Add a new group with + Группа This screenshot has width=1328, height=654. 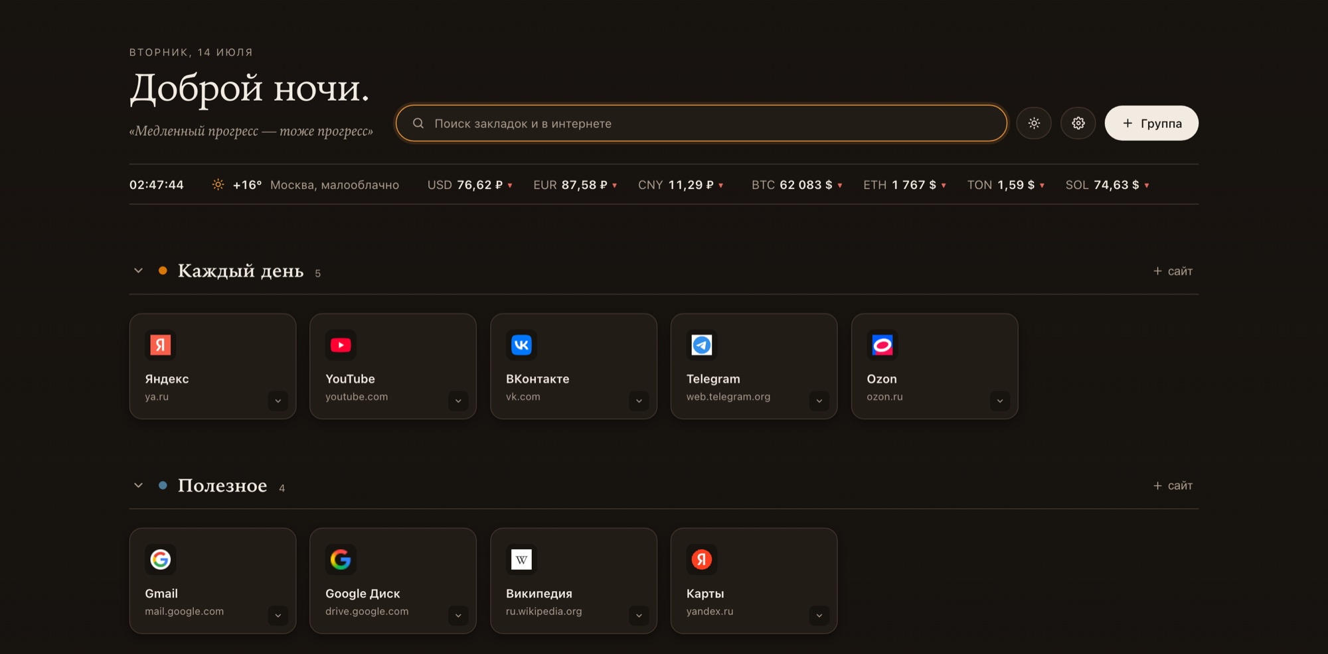point(1151,123)
